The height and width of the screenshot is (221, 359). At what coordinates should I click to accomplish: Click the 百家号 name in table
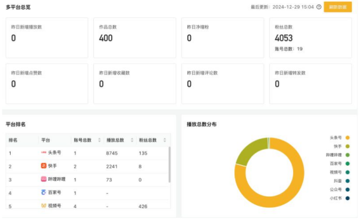pyautogui.click(x=54, y=192)
